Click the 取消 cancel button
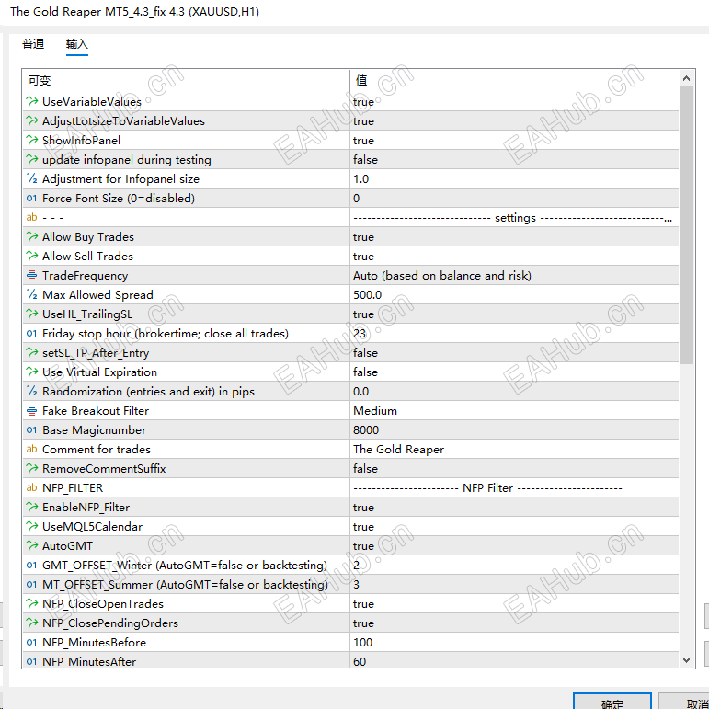Viewport: 709px width, 709px height. (683, 702)
